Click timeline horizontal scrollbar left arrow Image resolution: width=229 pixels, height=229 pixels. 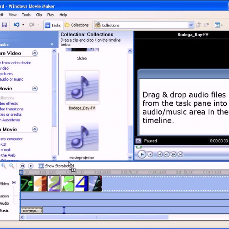tap(22, 217)
